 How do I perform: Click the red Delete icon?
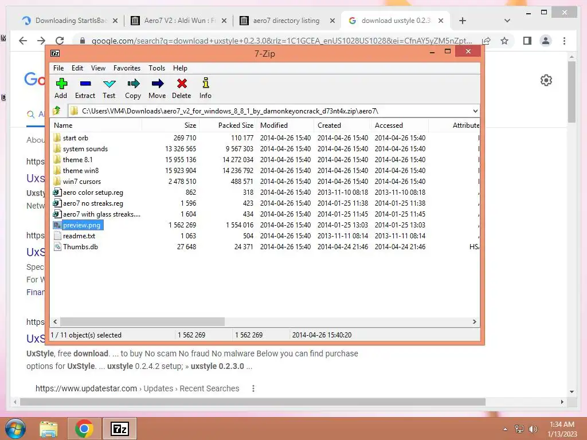point(182,84)
